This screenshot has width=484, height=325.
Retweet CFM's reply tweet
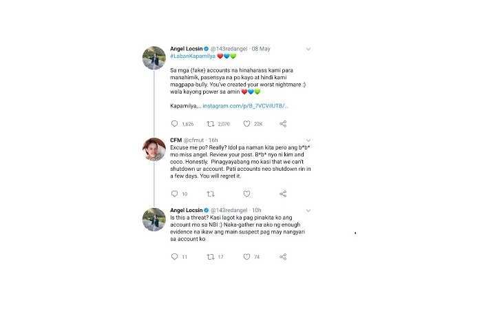[x=211, y=193]
